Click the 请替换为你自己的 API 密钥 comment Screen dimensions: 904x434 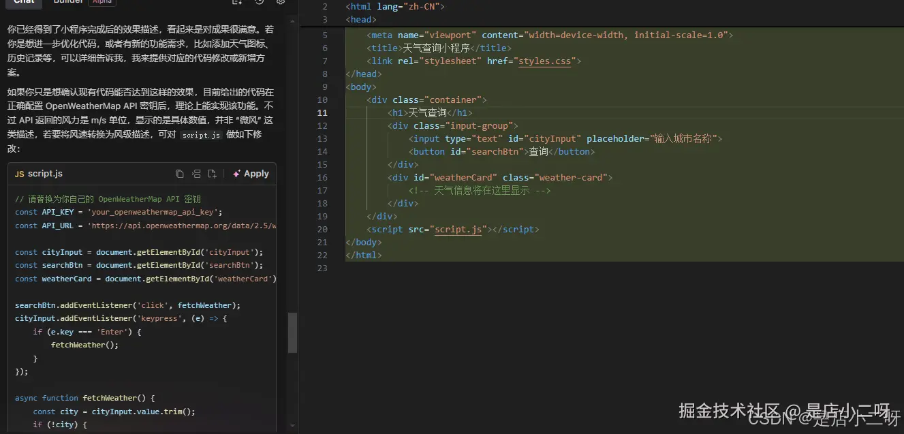pos(108,200)
